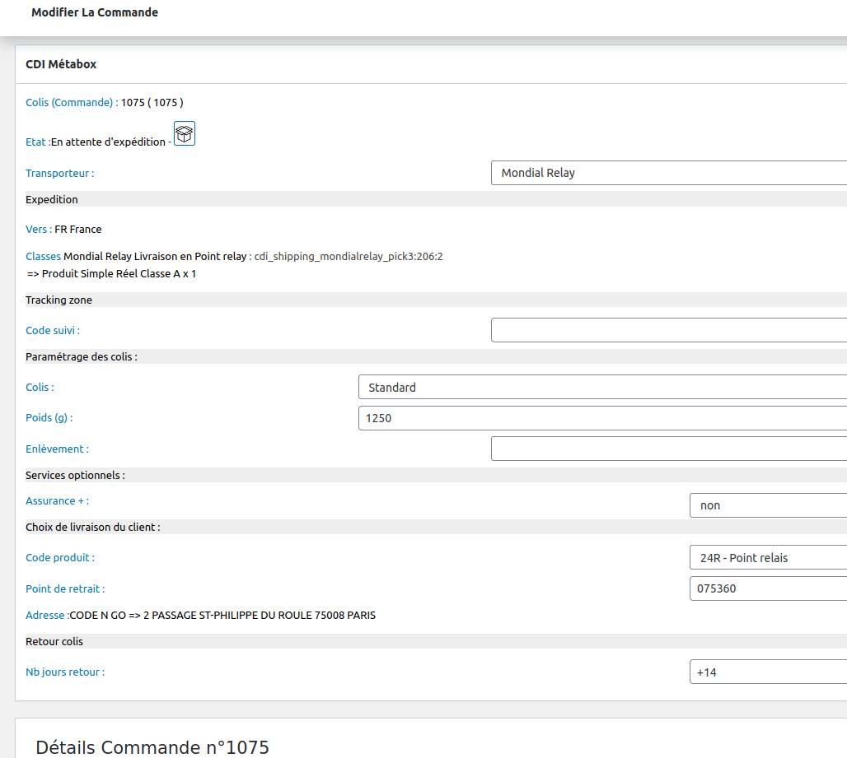Click the Colis (Commande) label link

tap(72, 103)
